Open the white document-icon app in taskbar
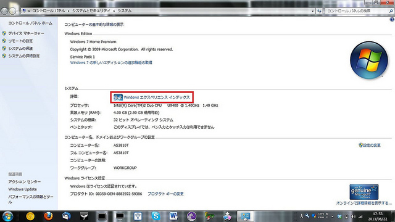The height and width of the screenshot is (222, 395). click(x=138, y=216)
